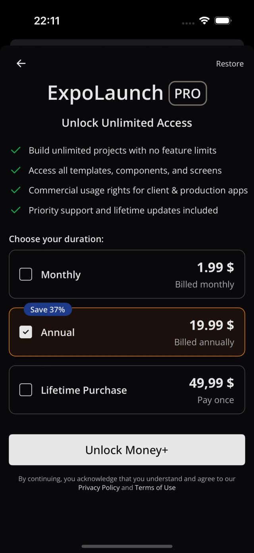
Task: Open the Privacy Policy link
Action: [x=99, y=487]
